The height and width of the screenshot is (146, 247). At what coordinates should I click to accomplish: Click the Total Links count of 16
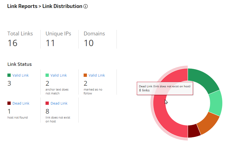(12, 43)
